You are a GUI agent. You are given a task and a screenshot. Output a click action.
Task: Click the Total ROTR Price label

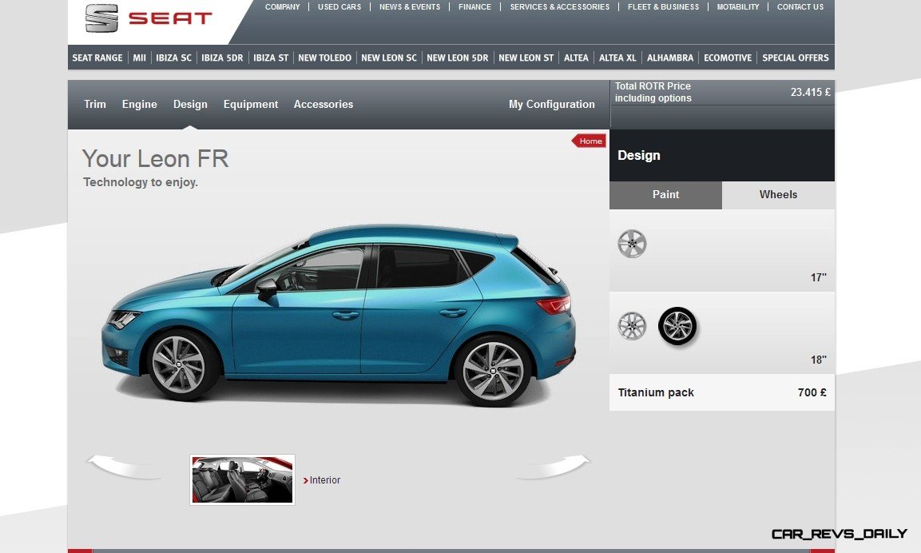(x=653, y=92)
